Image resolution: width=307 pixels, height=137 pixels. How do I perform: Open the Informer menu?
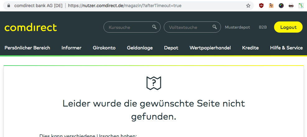71,48
